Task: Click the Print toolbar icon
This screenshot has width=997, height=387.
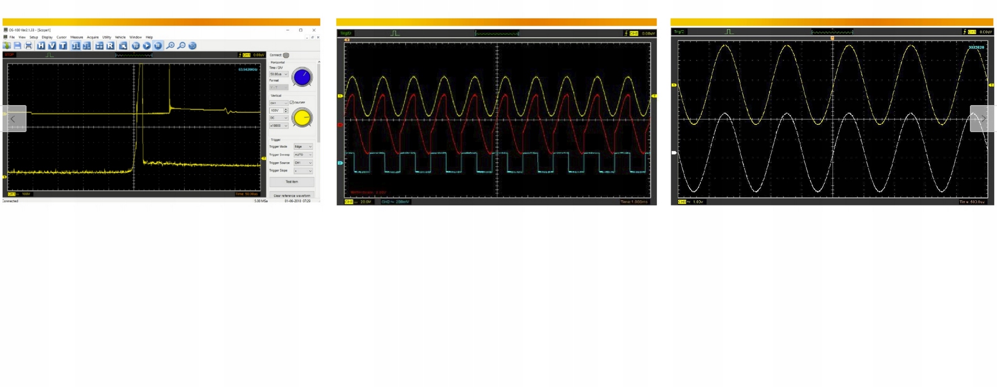Action: (29, 46)
